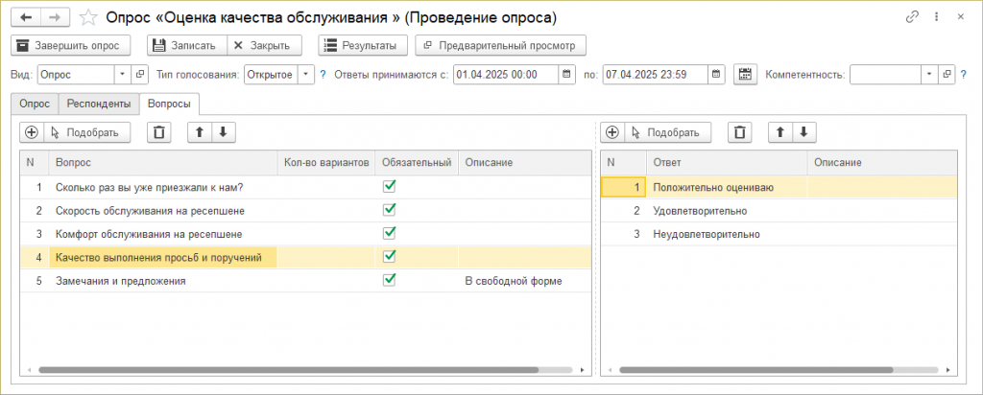Switch to the "Респонденты" tab
This screenshot has width=983, height=395.
click(x=98, y=104)
